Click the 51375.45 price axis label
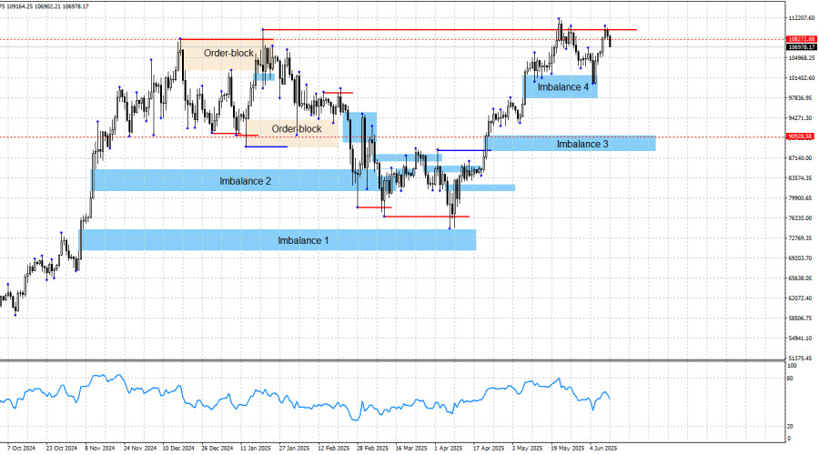 pos(800,358)
